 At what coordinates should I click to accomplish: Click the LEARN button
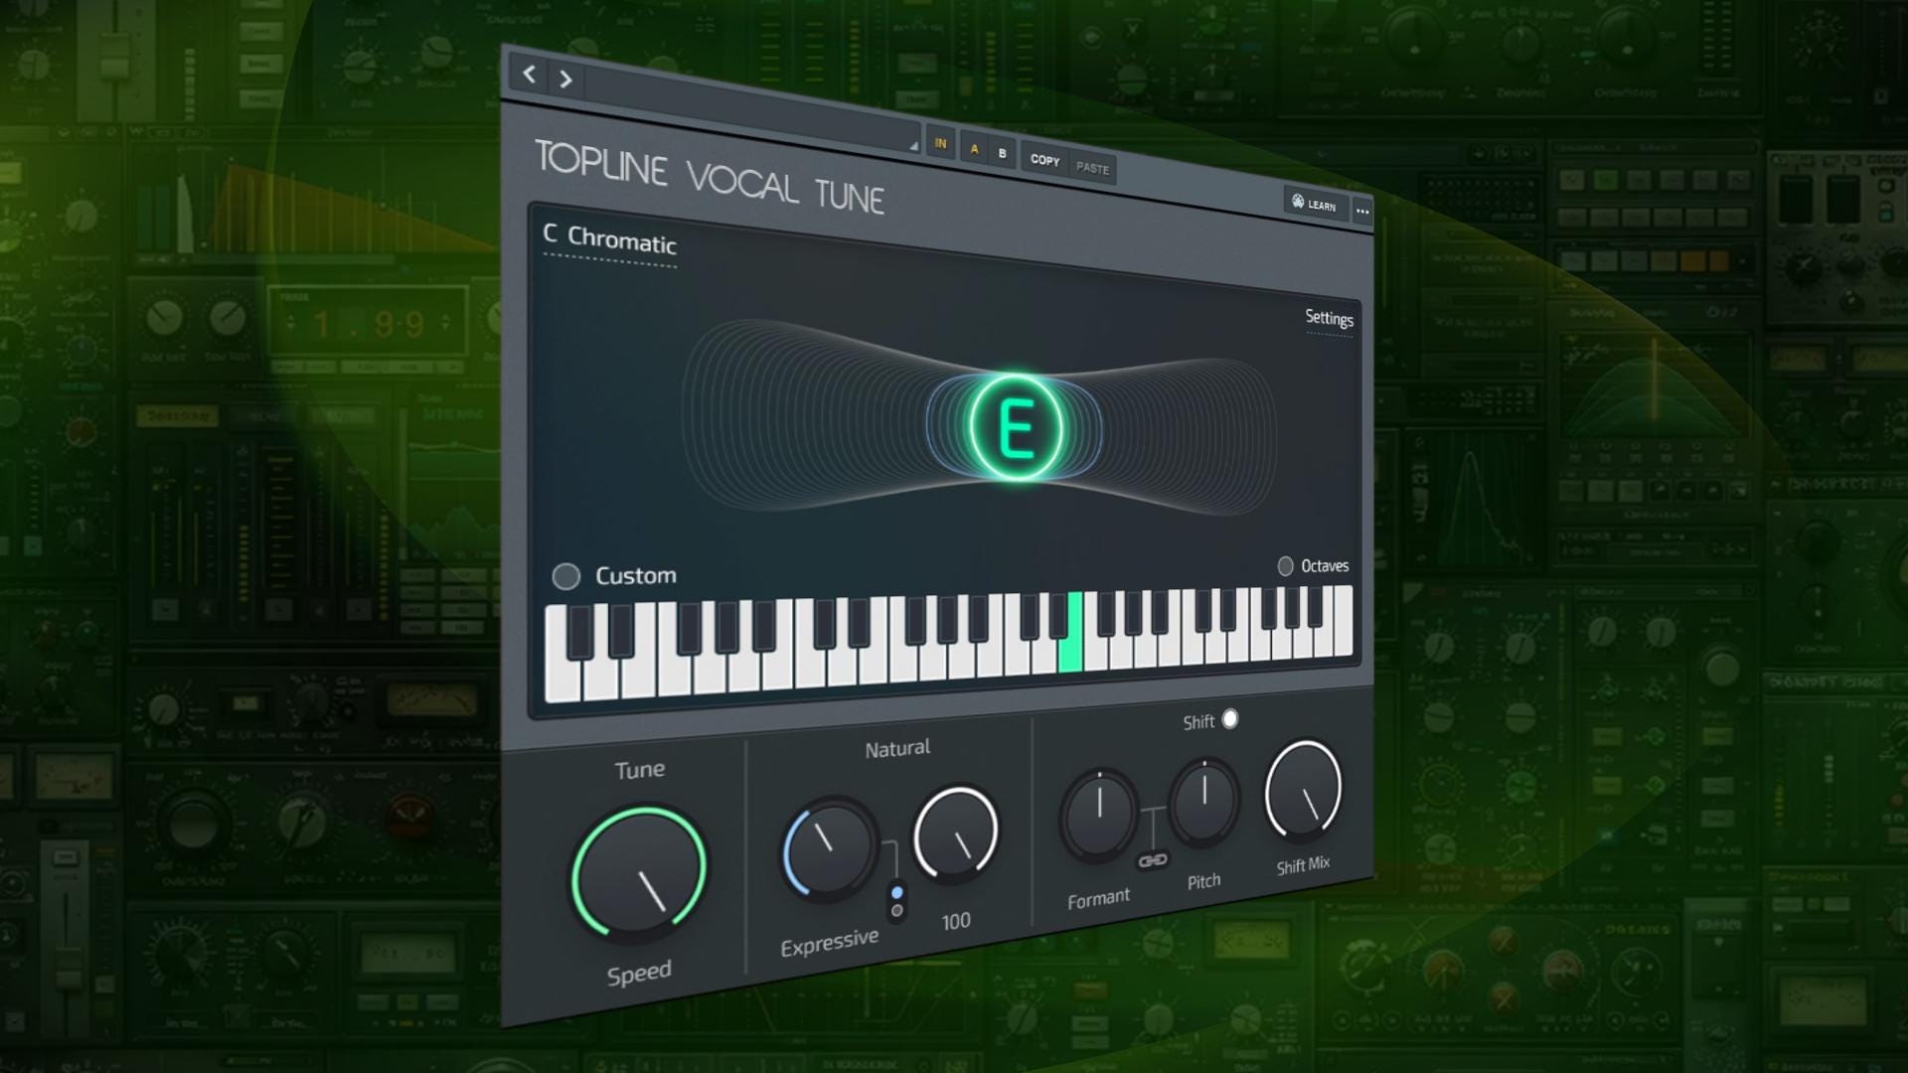point(1314,204)
